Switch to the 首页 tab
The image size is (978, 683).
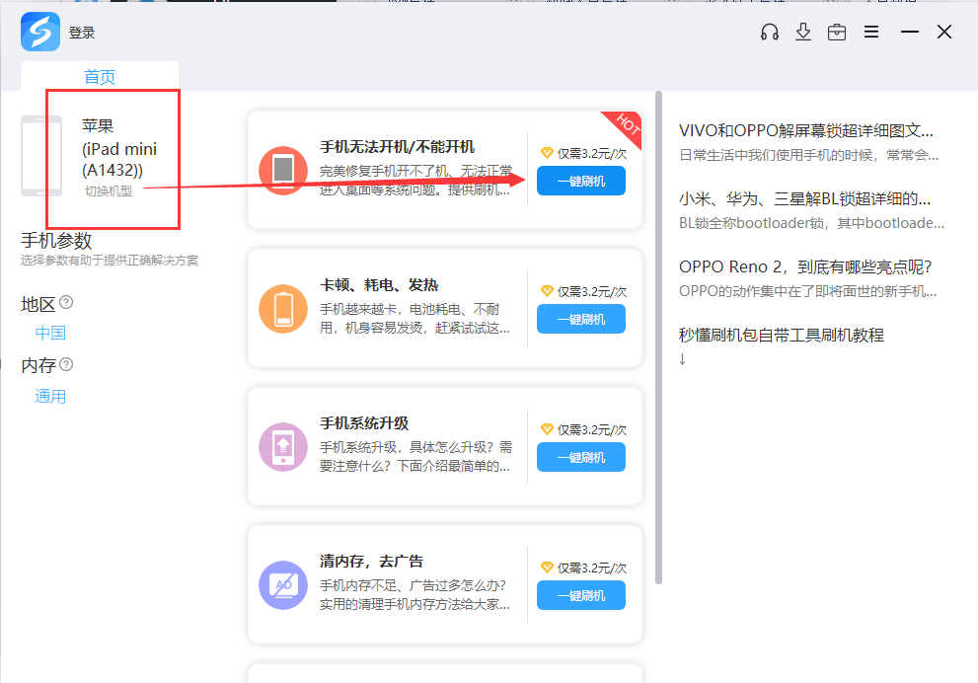(x=100, y=77)
